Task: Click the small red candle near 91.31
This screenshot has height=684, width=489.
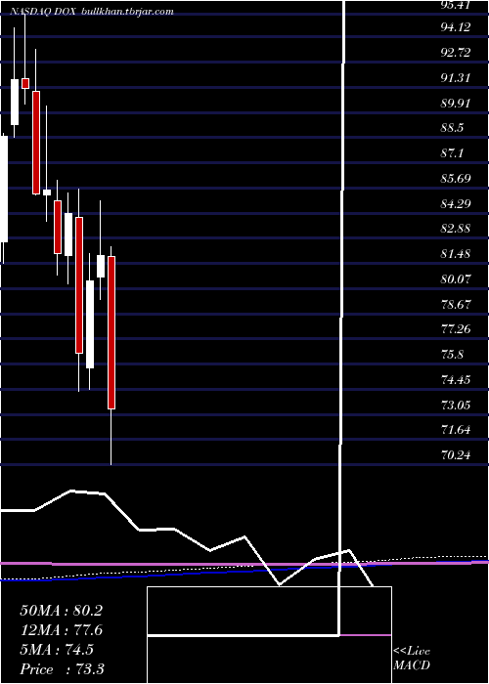Action: (x=25, y=83)
